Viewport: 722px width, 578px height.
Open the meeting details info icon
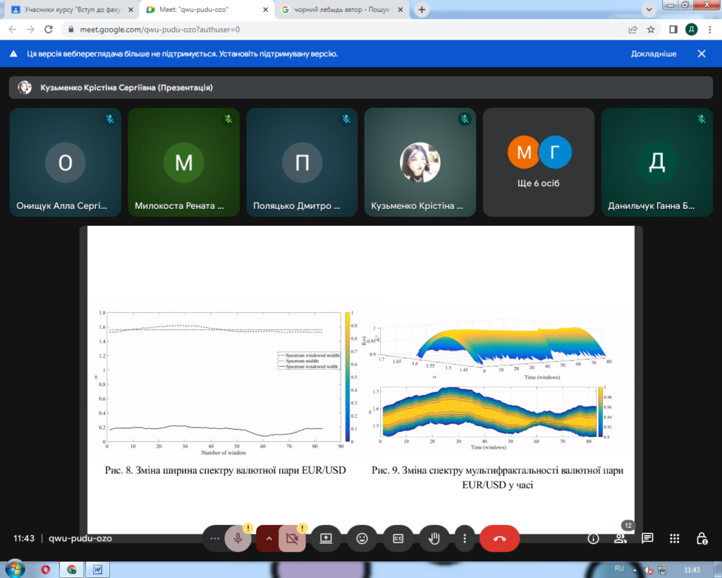click(x=594, y=538)
